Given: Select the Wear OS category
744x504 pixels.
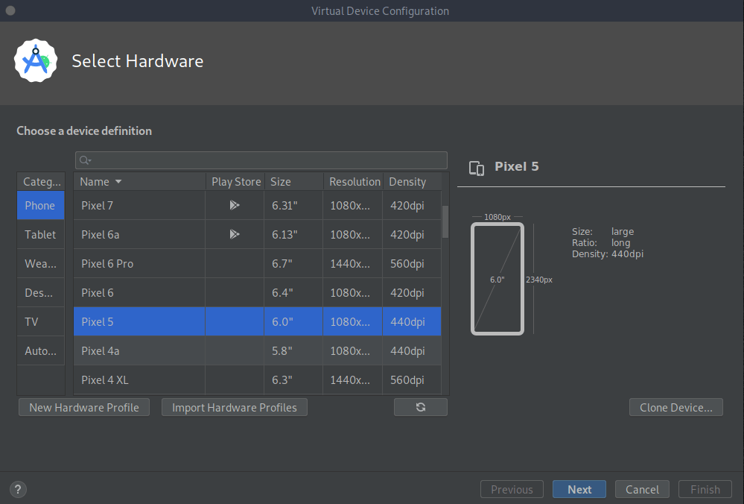Looking at the screenshot, I should click(x=41, y=264).
